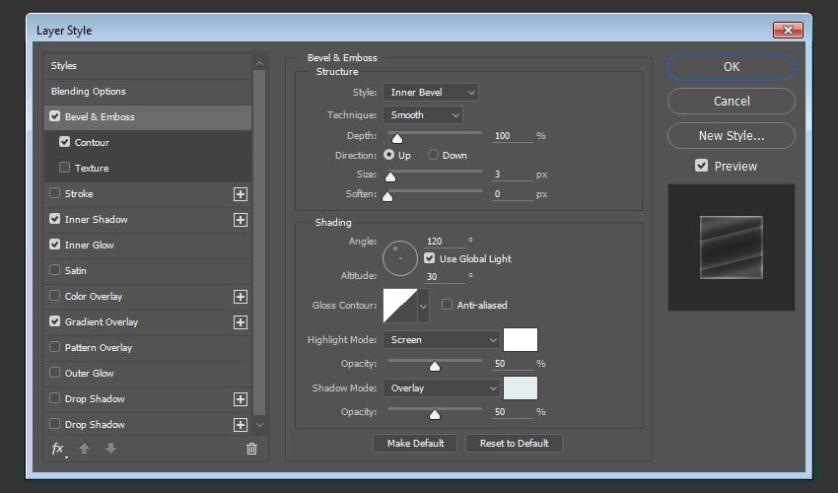Select Blending Options in the styles list
Image resolution: width=838 pixels, height=493 pixels.
pyautogui.click(x=89, y=92)
